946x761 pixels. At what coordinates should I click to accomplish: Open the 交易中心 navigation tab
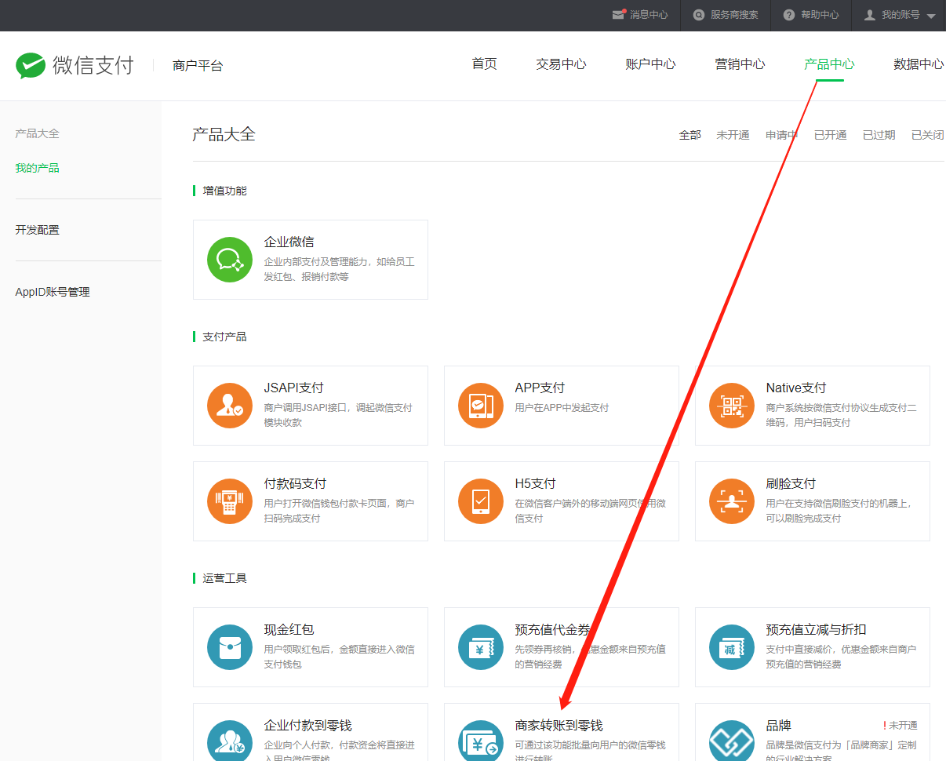[561, 64]
